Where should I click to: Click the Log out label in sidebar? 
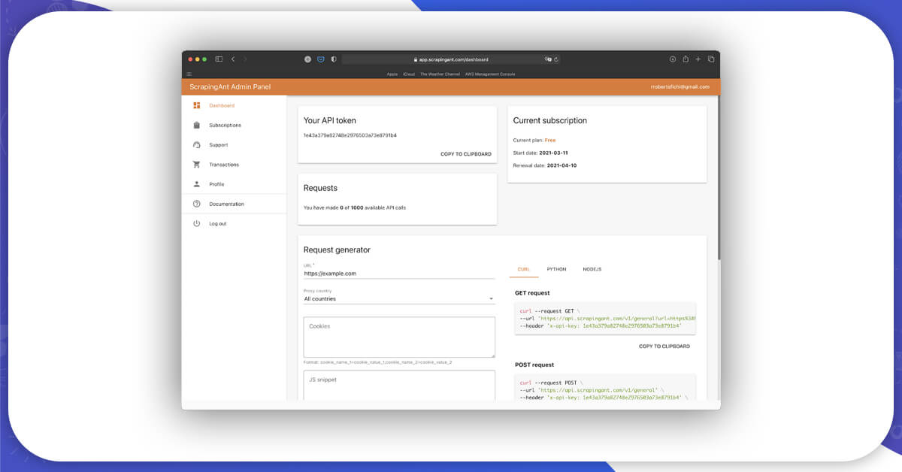pos(218,224)
